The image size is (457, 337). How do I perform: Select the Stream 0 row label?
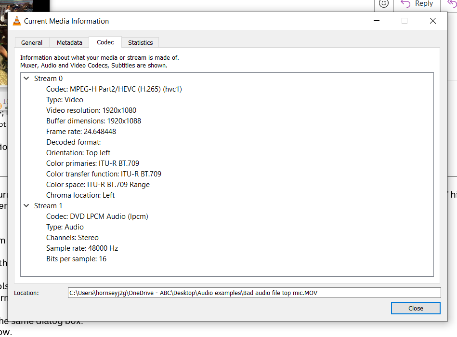pyautogui.click(x=48, y=79)
